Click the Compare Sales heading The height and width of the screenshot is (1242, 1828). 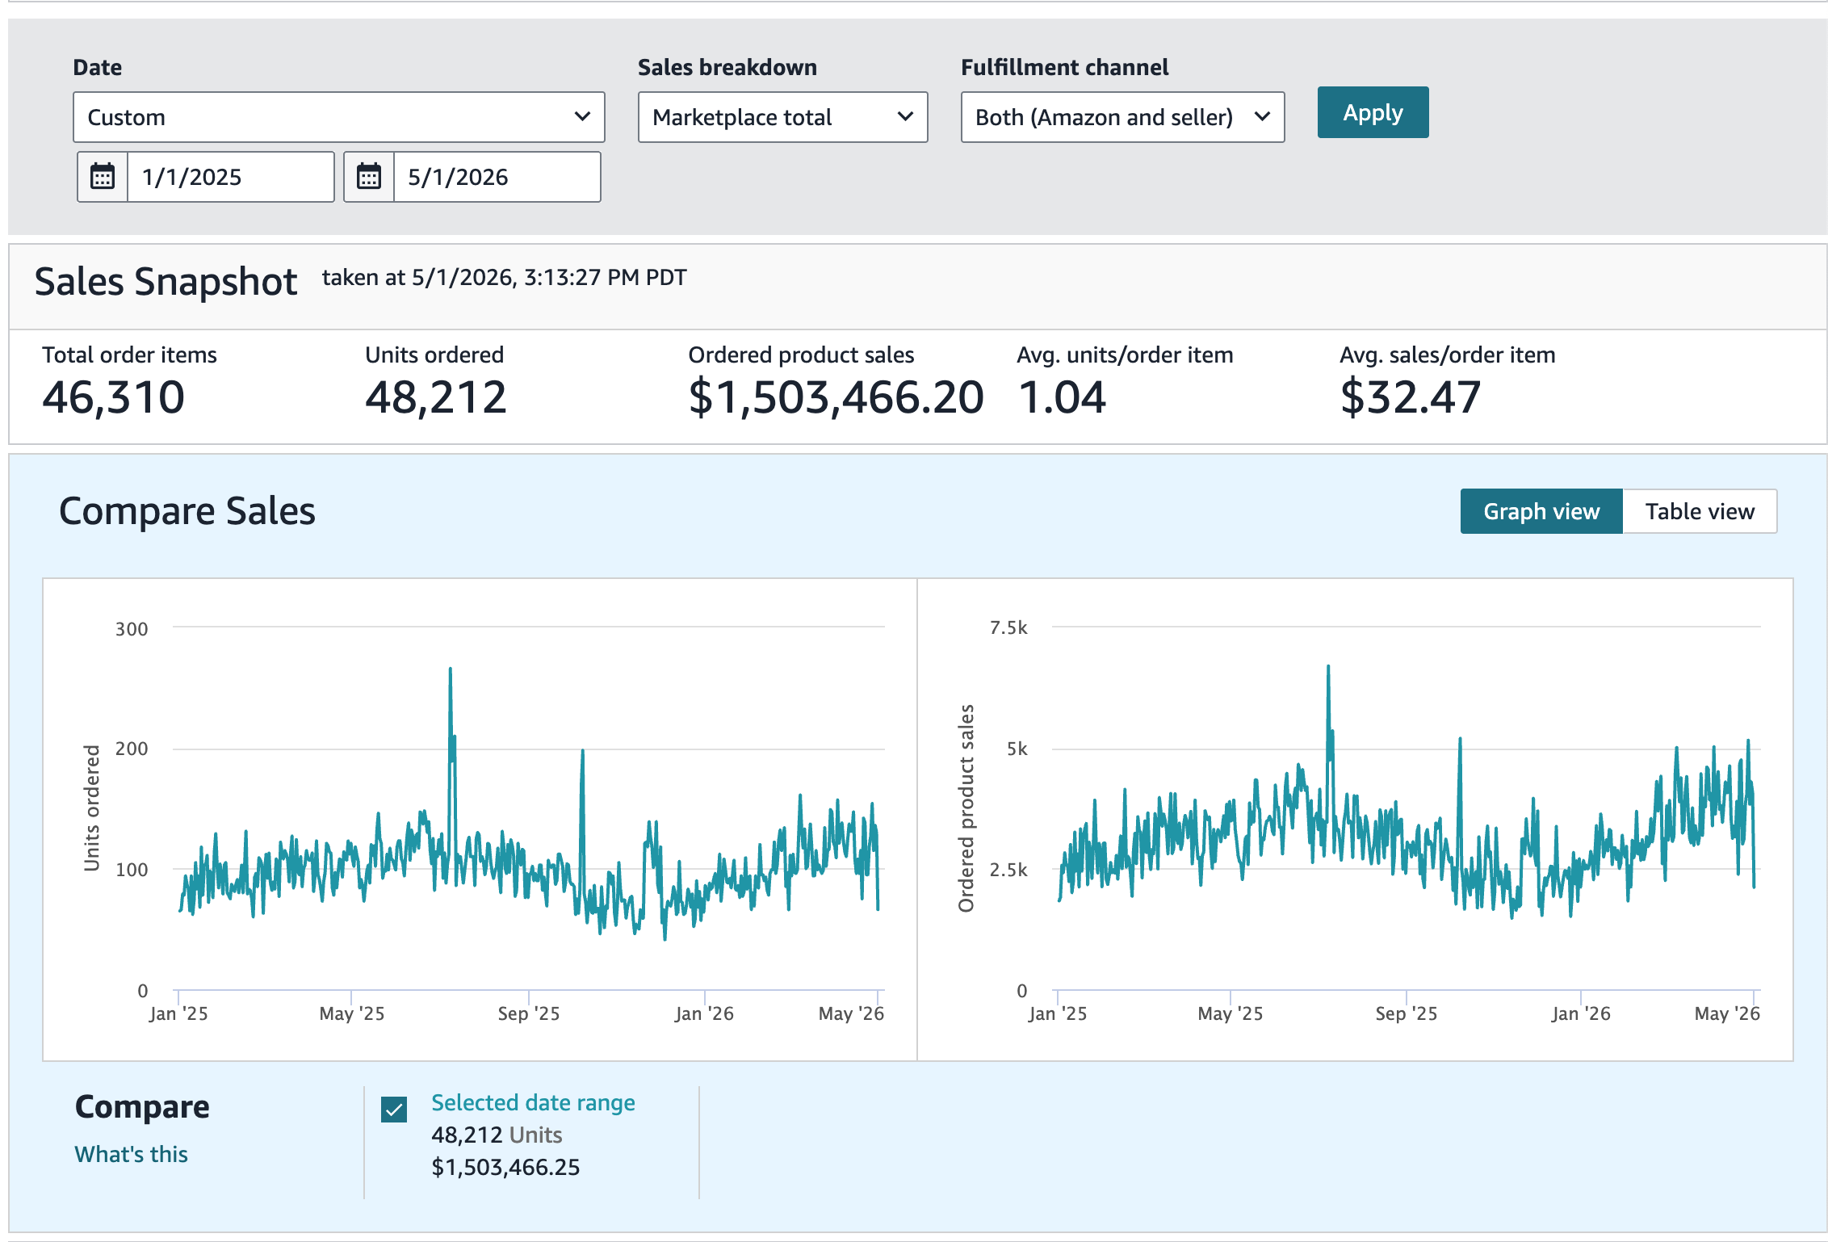(187, 511)
